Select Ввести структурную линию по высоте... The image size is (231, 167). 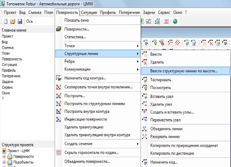point(186,71)
